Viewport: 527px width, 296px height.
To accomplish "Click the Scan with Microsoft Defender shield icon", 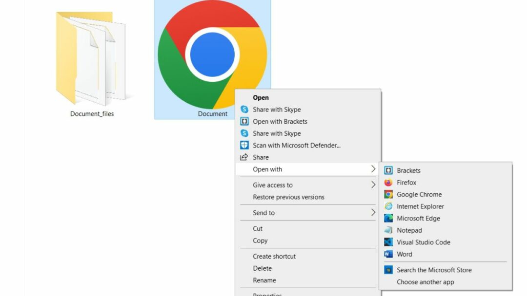I will pos(244,145).
